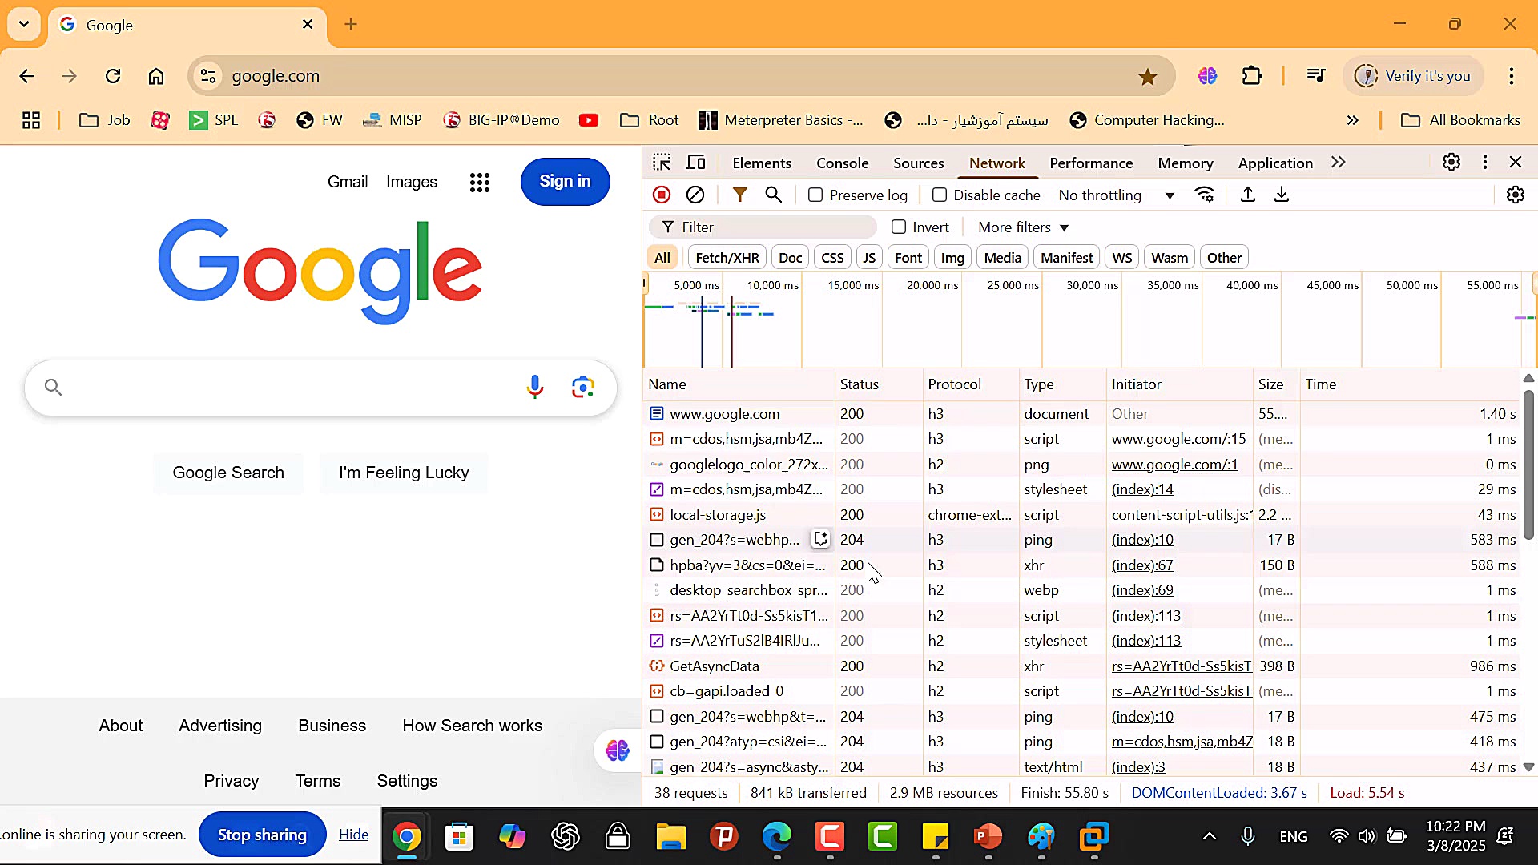This screenshot has height=865, width=1538.
Task: Open File Explorer from taskbar
Action: coord(671,837)
